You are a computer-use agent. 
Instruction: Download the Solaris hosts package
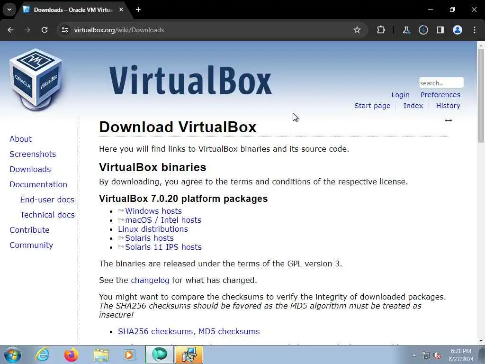(x=149, y=238)
